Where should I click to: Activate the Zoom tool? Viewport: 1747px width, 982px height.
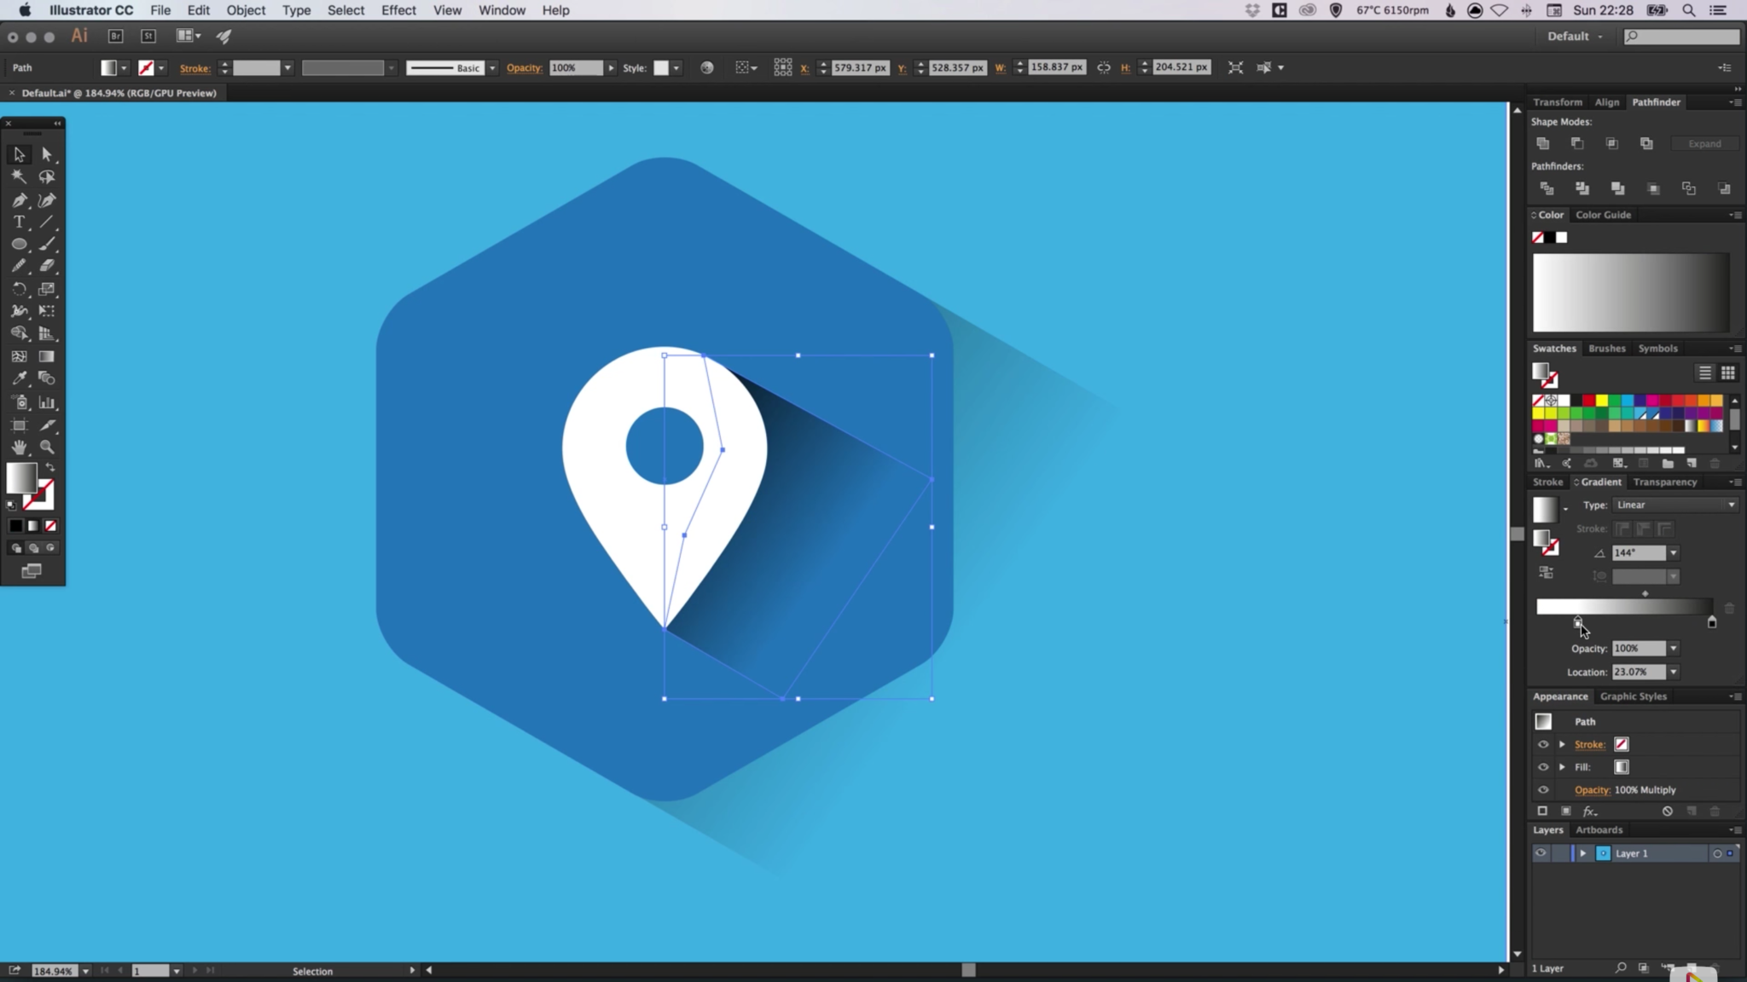48,447
